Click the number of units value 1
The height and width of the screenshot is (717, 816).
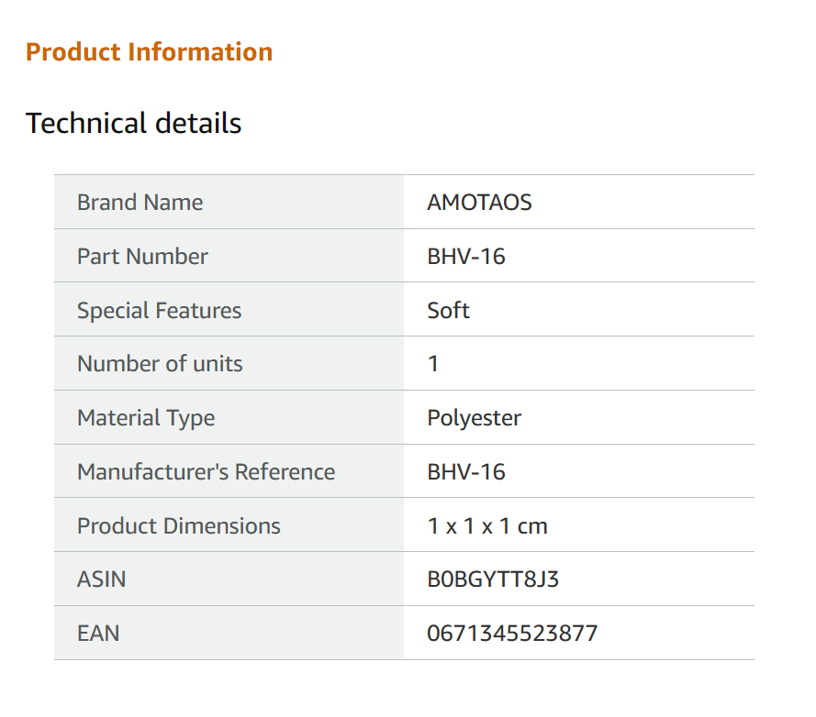pyautogui.click(x=433, y=364)
